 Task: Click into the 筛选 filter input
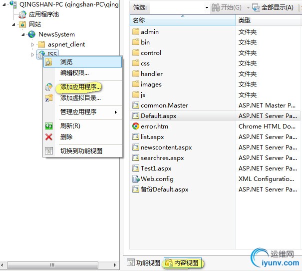pyautogui.click(x=176, y=7)
